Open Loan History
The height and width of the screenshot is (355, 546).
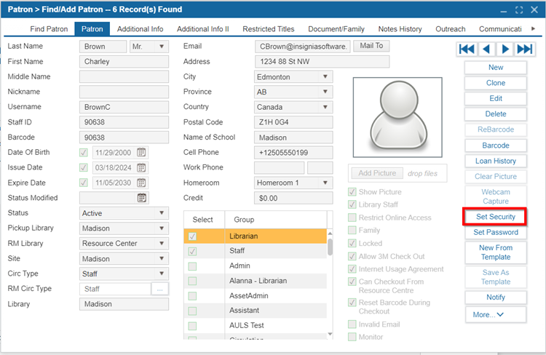(x=496, y=161)
